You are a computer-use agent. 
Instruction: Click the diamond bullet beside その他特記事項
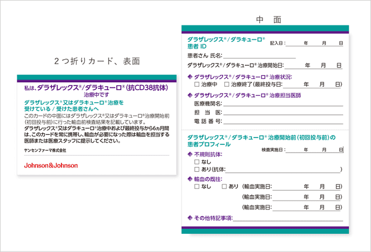tap(190, 218)
